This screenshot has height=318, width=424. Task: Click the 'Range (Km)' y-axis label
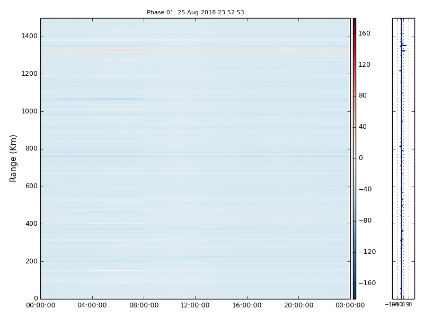(x=13, y=158)
